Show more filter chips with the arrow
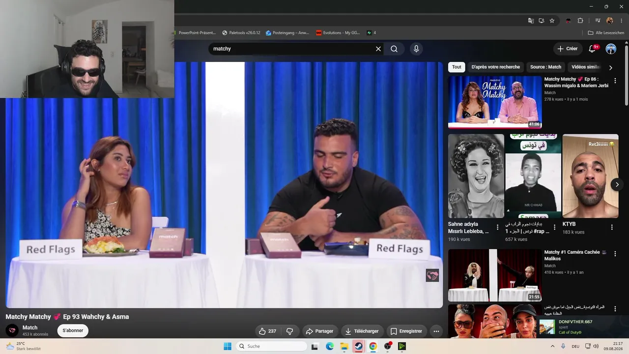This screenshot has height=354, width=629. [x=611, y=67]
